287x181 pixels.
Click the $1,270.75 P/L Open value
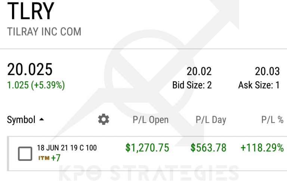coord(147,148)
